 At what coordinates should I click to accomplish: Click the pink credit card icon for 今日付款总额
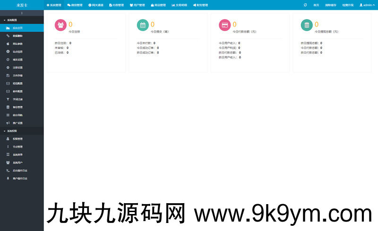(x=225, y=25)
